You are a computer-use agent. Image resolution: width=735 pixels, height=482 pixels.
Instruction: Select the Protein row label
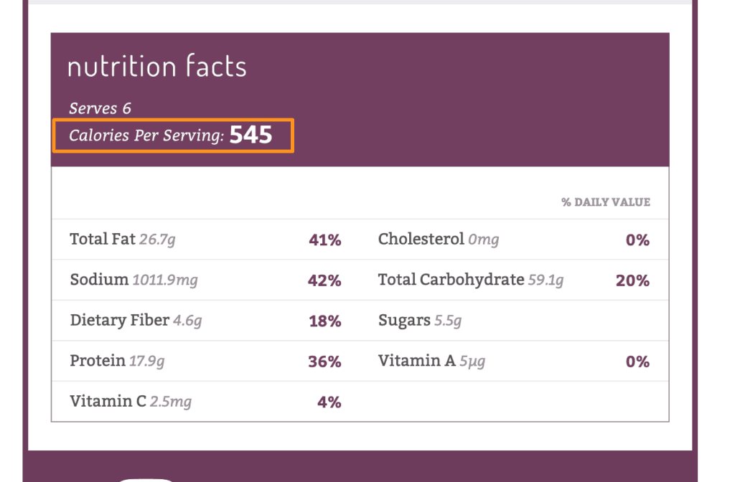coord(98,361)
